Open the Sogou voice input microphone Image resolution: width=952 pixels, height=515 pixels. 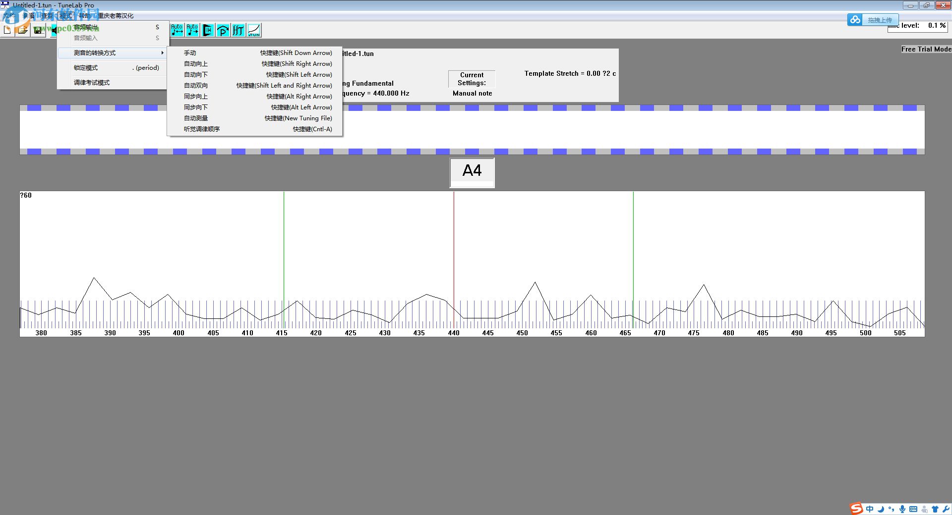(x=902, y=509)
